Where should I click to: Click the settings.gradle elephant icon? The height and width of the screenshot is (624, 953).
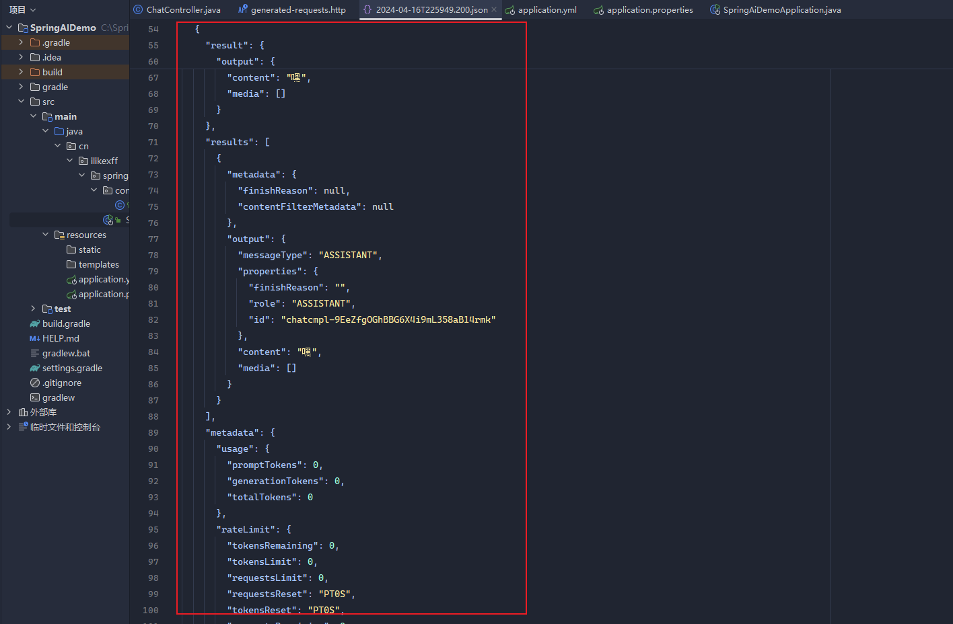(35, 368)
